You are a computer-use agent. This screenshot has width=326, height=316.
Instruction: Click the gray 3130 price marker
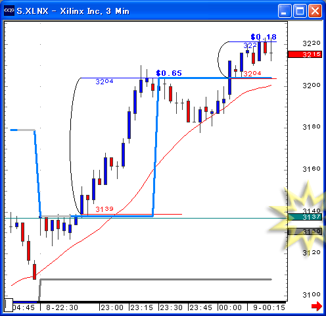(x=305, y=231)
